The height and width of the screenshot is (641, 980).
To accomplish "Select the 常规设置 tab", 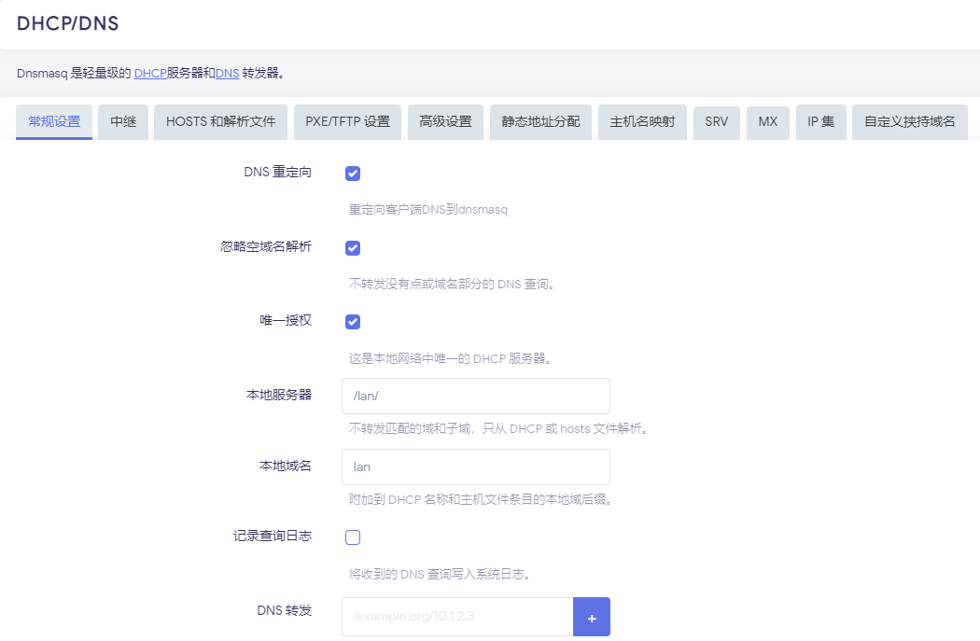I will pyautogui.click(x=54, y=122).
